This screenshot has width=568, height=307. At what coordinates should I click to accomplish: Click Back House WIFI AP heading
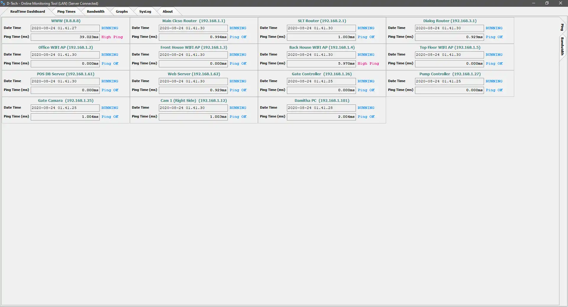(x=322, y=48)
